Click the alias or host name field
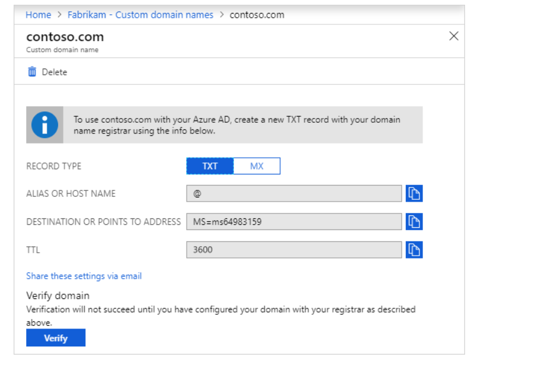The image size is (548, 376). (294, 193)
